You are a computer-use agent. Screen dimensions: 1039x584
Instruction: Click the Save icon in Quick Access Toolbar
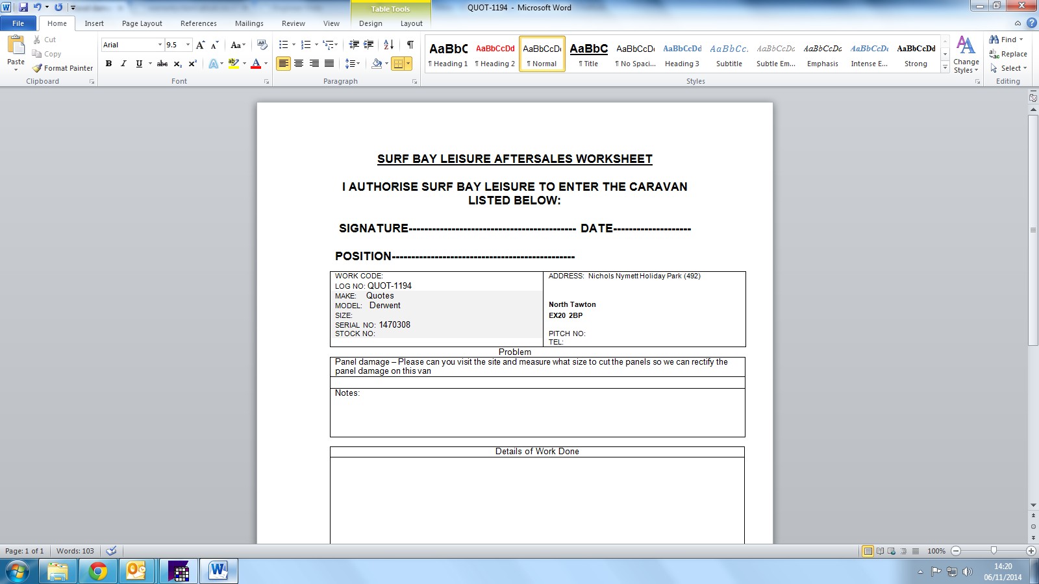click(23, 7)
